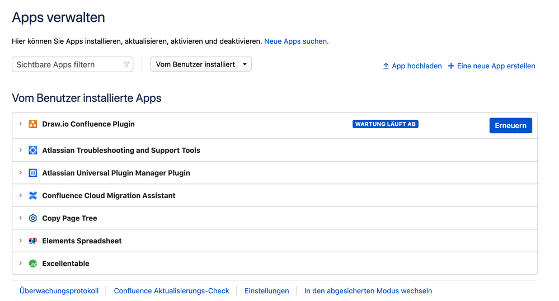559x301 pixels.
Task: Click the Draw.io Confluence Plugin icon
Action: pyautogui.click(x=33, y=124)
